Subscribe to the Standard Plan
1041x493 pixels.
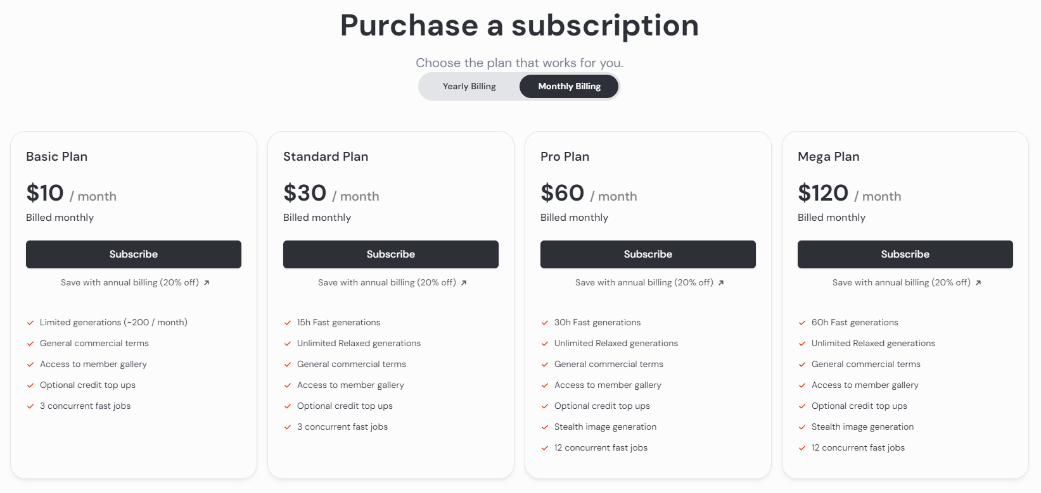391,254
